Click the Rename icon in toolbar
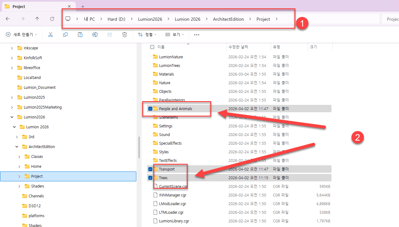The image size is (399, 227). pyautogui.click(x=95, y=35)
